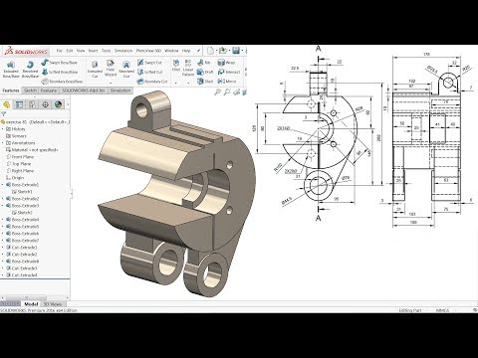
Task: Select the Material <not specified> entry
Action: (x=32, y=150)
